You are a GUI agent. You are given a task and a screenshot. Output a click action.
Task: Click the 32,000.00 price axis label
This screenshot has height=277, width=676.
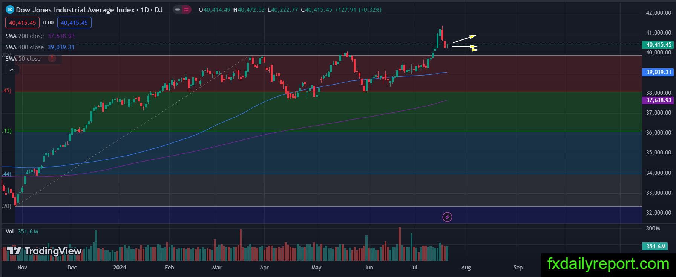click(659, 213)
